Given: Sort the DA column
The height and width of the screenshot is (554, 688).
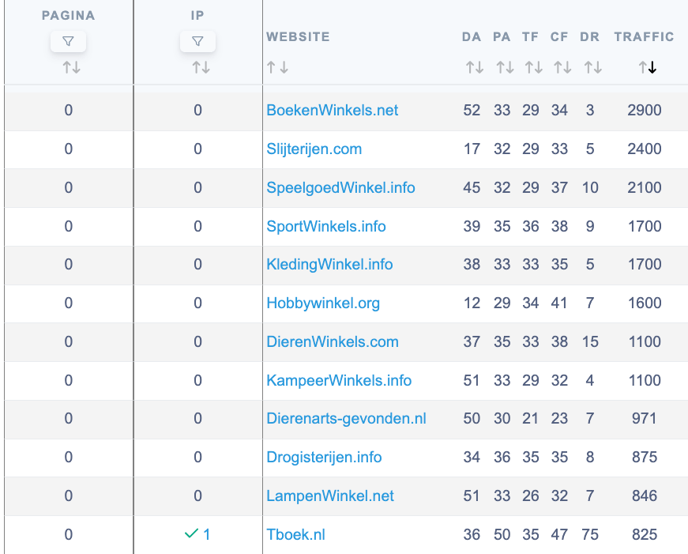Looking at the screenshot, I should point(475,67).
